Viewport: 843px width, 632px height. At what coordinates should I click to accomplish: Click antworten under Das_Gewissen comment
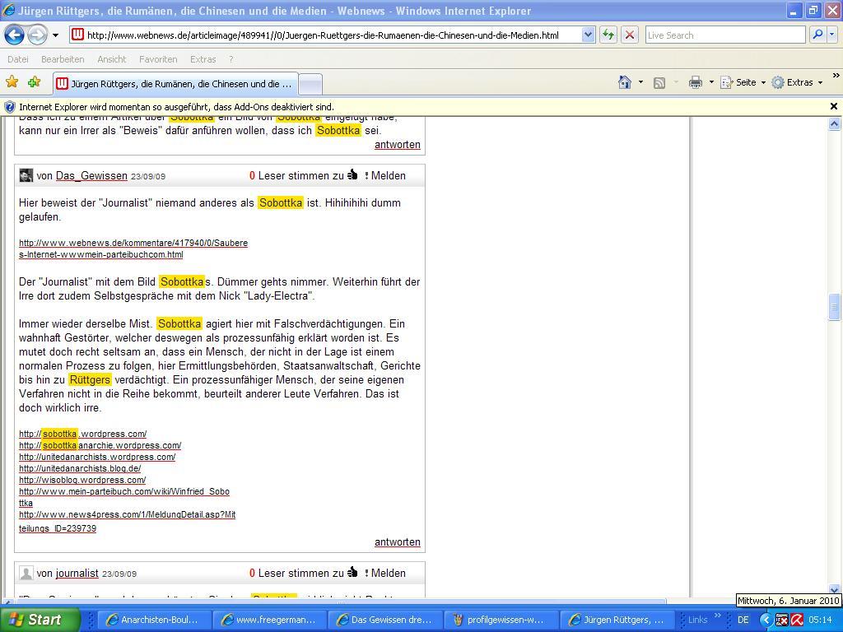tap(397, 542)
